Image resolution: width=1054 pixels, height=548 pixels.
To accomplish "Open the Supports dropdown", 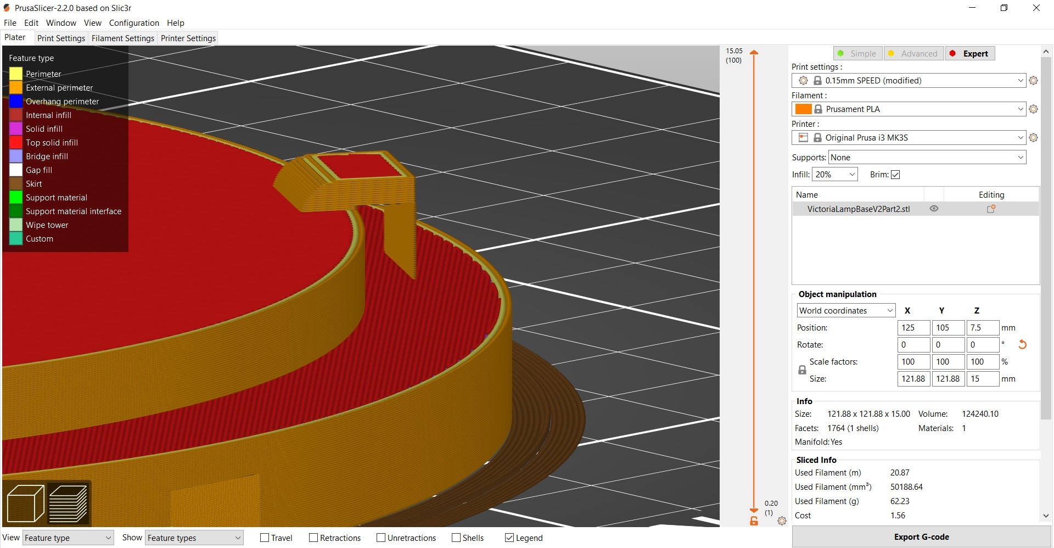I will pyautogui.click(x=927, y=158).
